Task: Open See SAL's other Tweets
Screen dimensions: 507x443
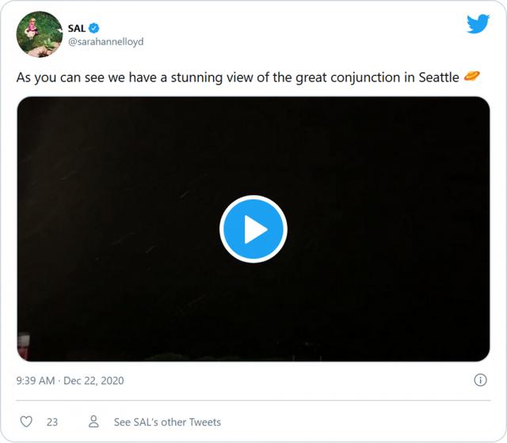Action: click(167, 422)
